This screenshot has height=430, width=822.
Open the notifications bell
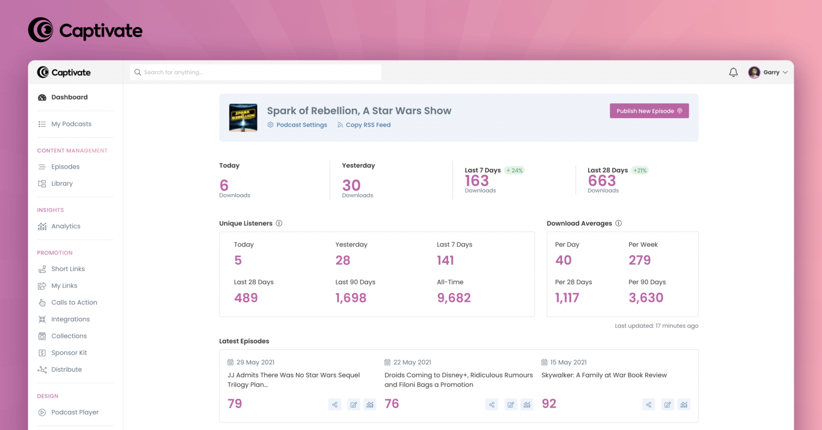pos(733,72)
